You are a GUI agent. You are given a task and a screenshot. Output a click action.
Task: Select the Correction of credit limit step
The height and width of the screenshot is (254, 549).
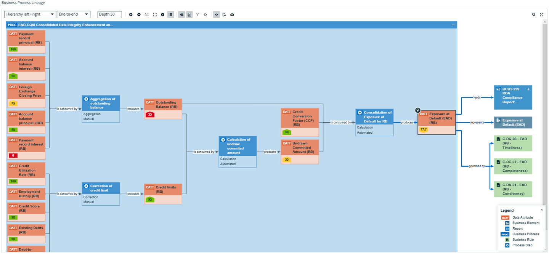pos(101,194)
